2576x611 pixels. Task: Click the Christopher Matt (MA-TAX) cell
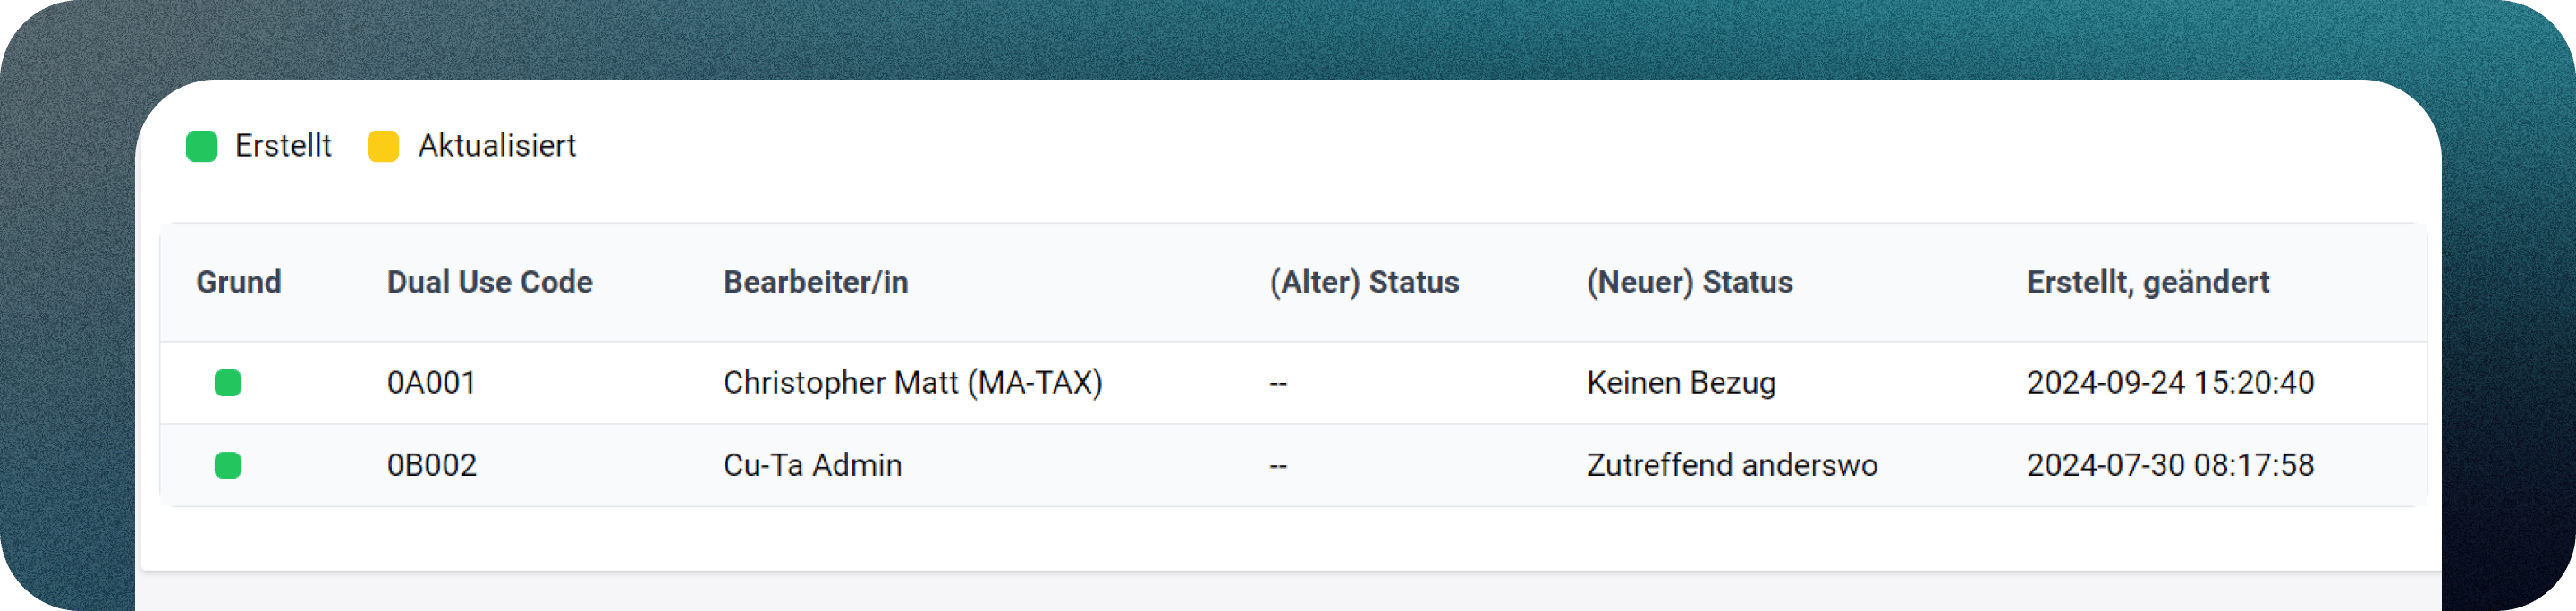tap(912, 383)
